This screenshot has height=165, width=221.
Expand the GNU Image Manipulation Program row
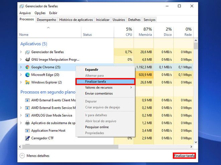point(21,60)
